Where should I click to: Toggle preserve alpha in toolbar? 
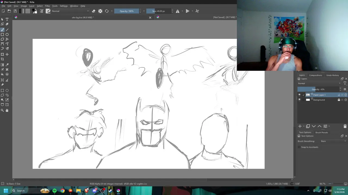pyautogui.click(x=100, y=11)
